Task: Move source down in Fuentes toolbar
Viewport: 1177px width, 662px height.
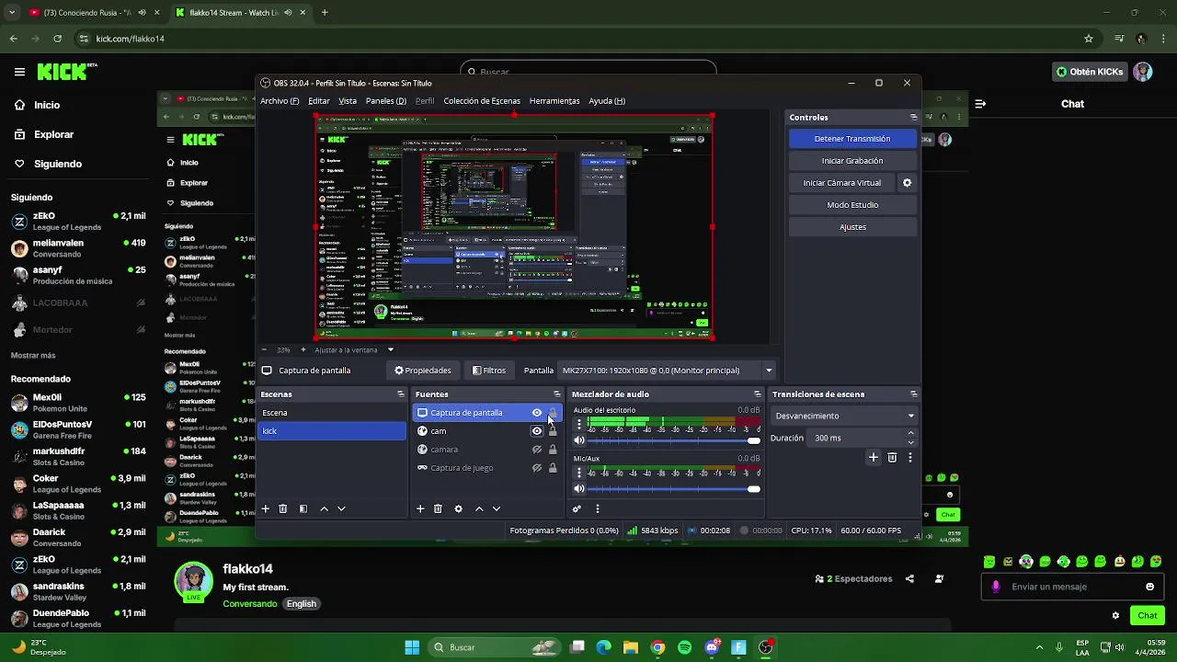Action: [x=497, y=508]
